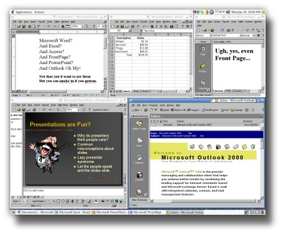This screenshot has width=288, height=234.
Task: Click the AutoSum sigma icon in Excel
Action: coord(157,26)
